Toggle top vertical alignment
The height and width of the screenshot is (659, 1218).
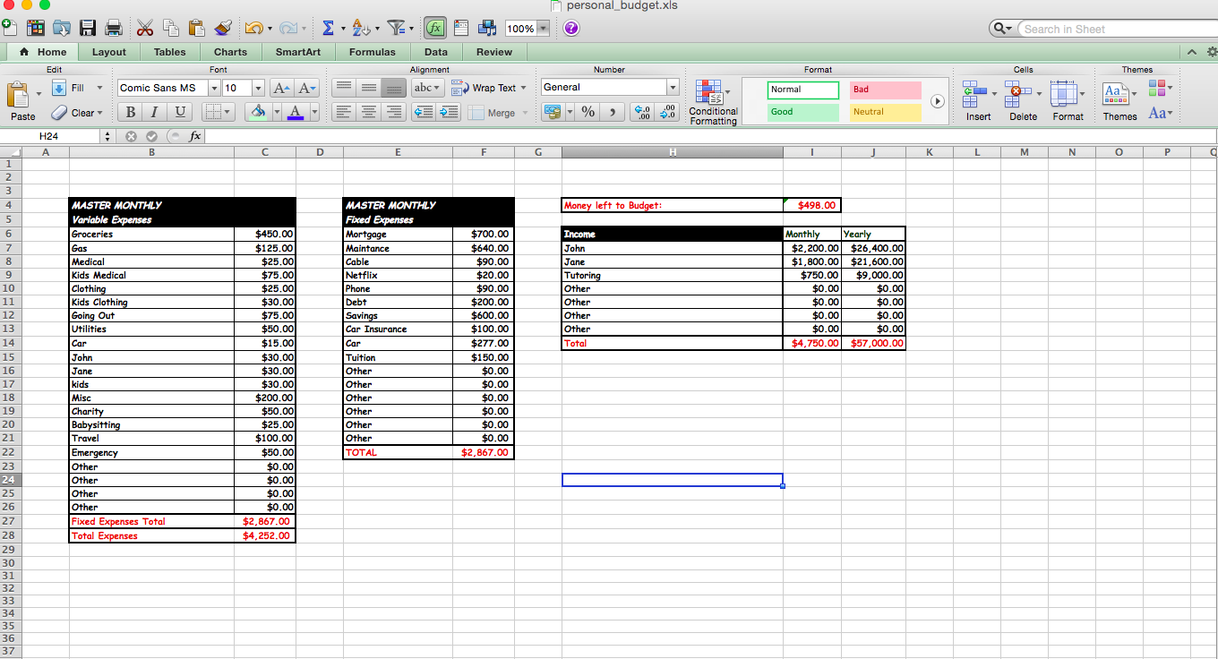click(x=344, y=88)
